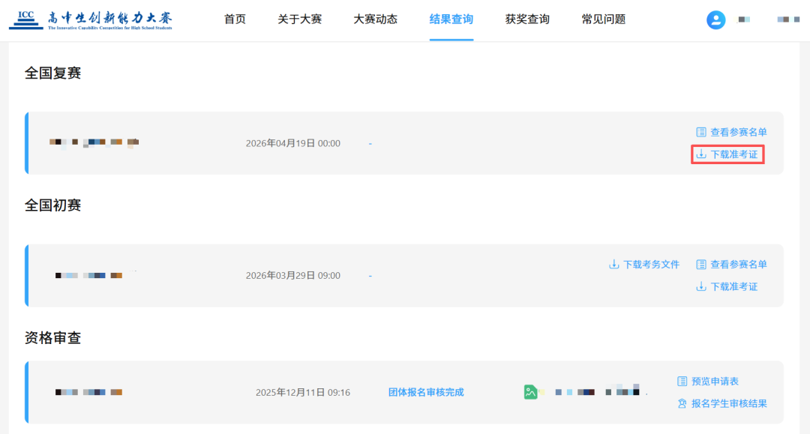Click person icon beside 报名学生审核结果
This screenshot has width=810, height=434.
[x=682, y=403]
